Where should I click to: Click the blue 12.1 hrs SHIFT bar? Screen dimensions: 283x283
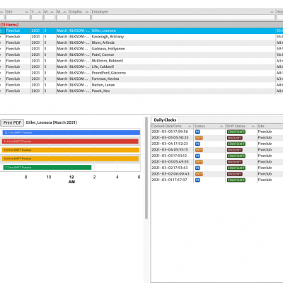[x=71, y=133]
